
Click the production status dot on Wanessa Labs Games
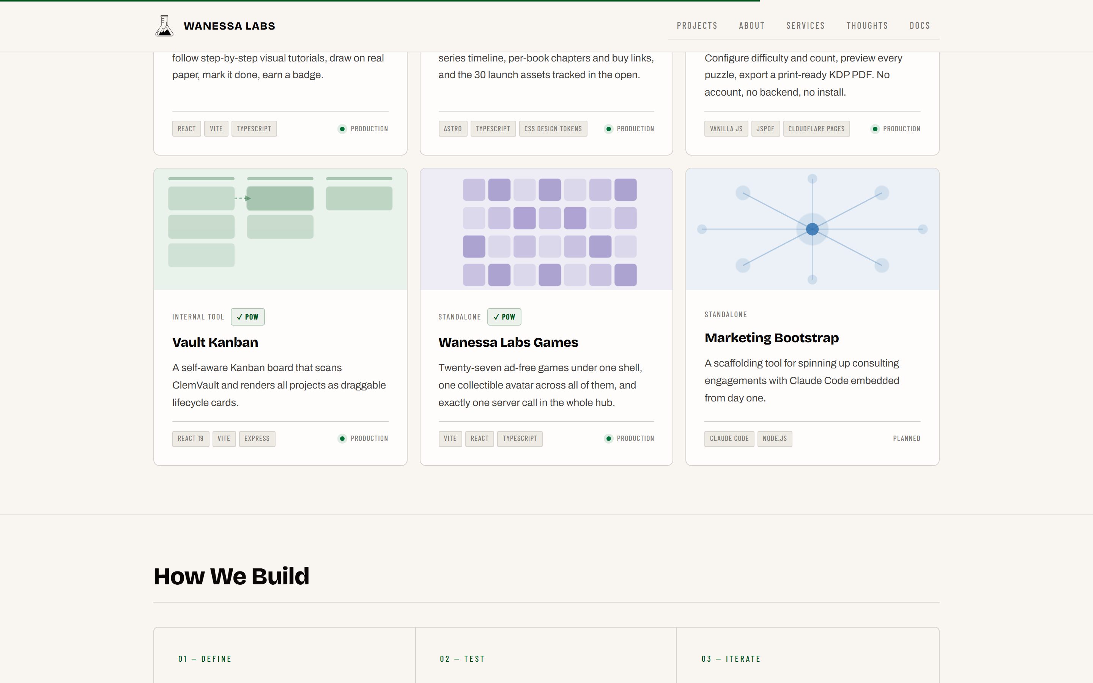point(608,439)
